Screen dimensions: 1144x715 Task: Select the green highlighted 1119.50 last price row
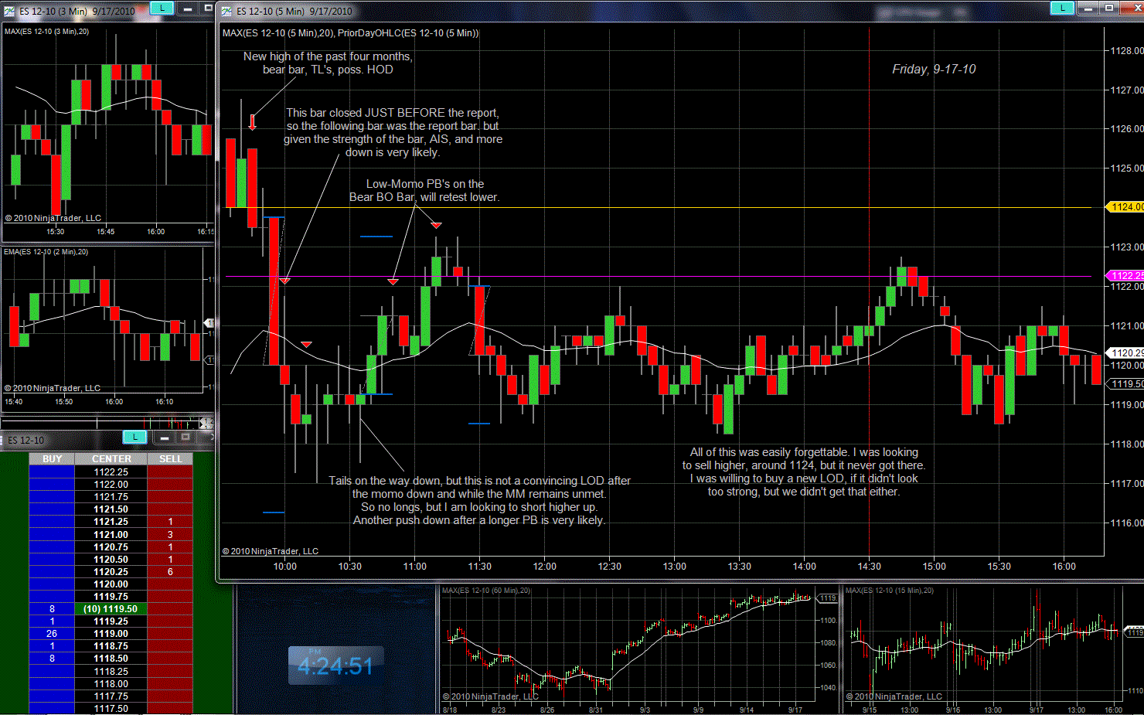tap(111, 609)
